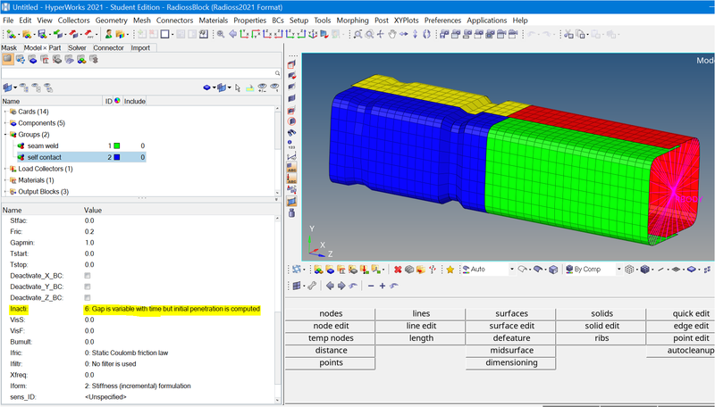Open the Connectors menu
The height and width of the screenshot is (407, 715).
[x=174, y=21]
